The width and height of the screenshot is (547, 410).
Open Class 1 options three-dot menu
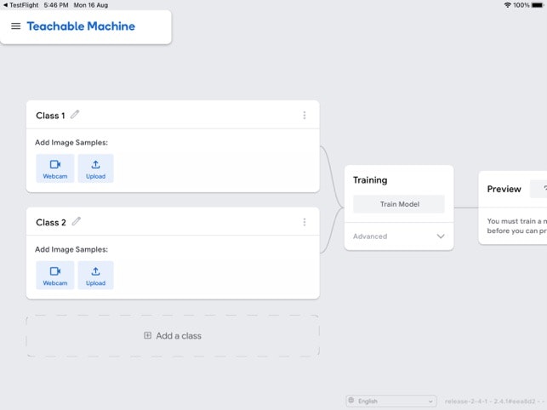pos(305,115)
